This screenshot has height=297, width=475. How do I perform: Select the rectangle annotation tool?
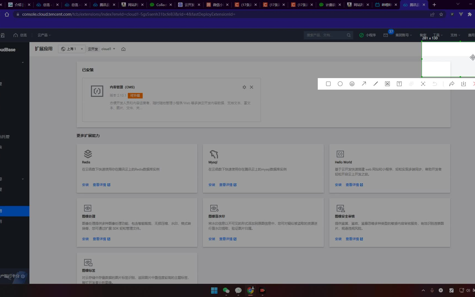click(x=328, y=84)
